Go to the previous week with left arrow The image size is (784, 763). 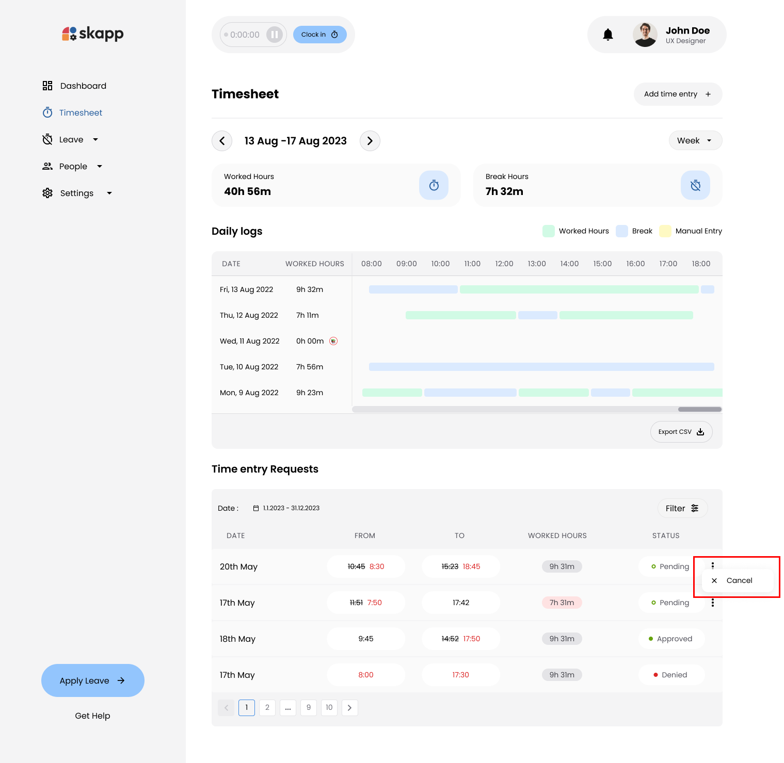tap(222, 141)
